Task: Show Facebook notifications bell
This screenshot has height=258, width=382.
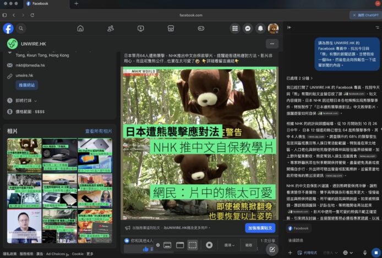Action: click(260, 28)
